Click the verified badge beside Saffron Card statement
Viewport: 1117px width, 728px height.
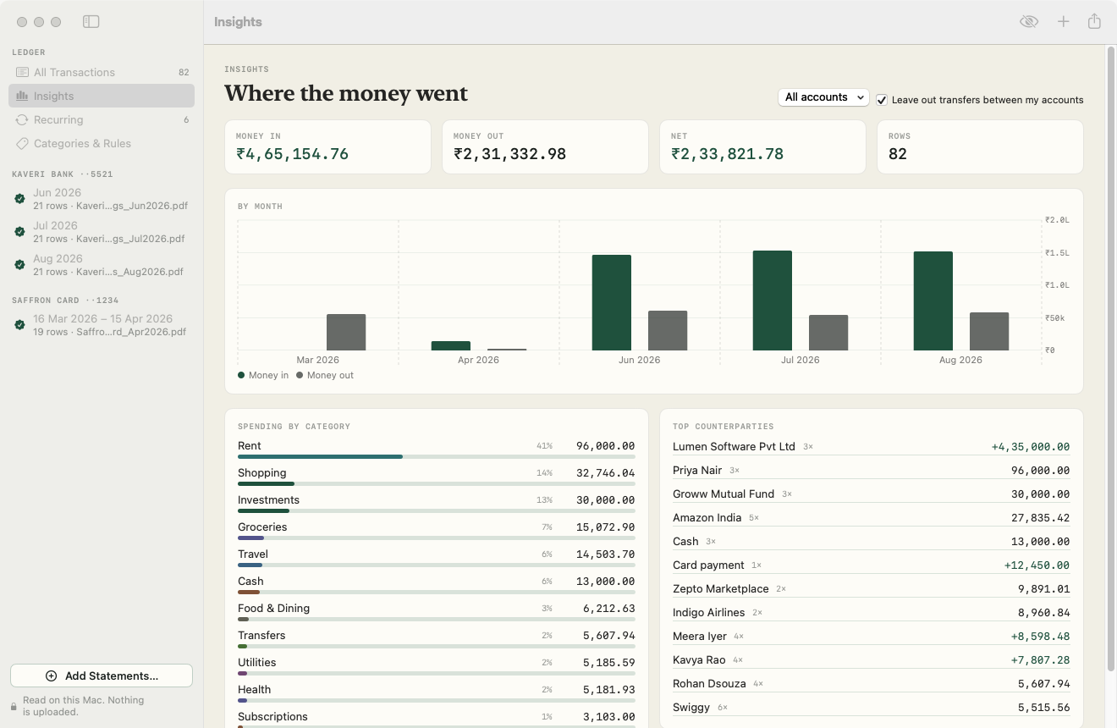click(19, 325)
